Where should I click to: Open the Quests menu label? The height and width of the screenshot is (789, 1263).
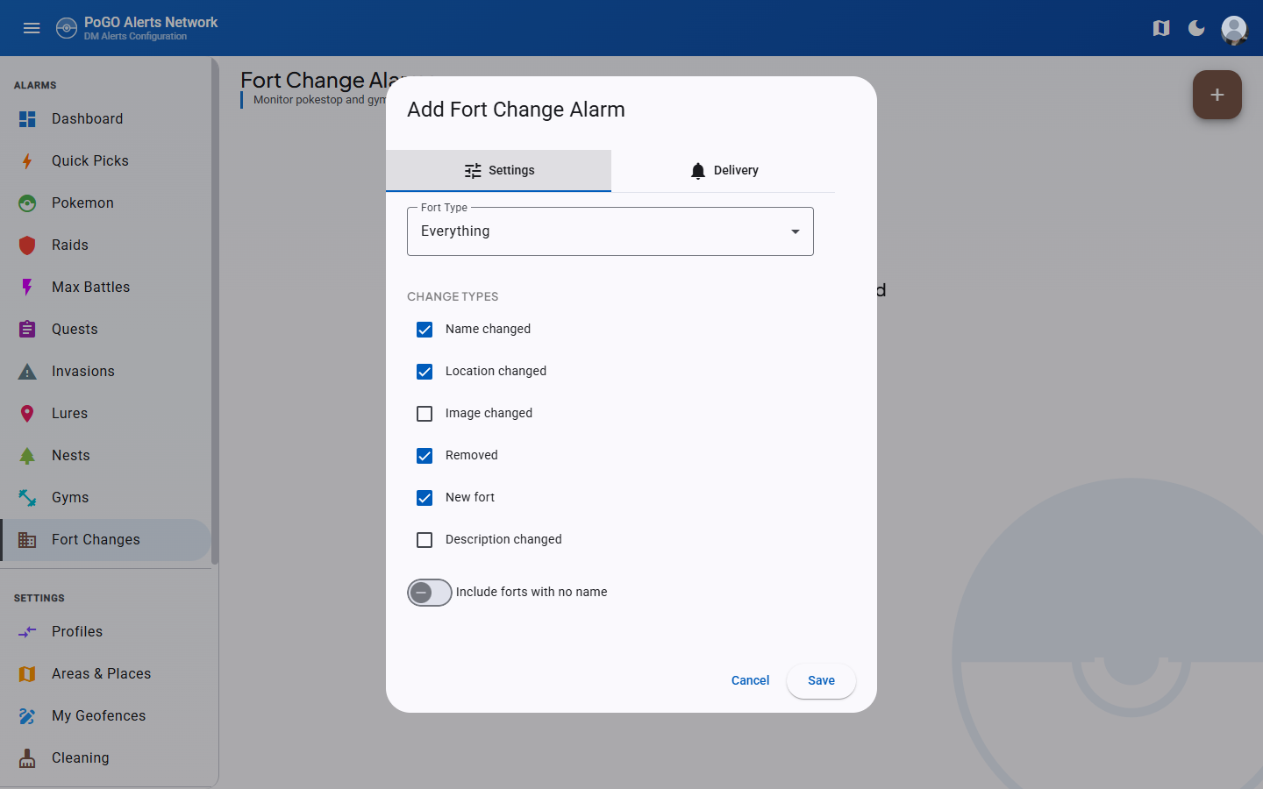75,330
